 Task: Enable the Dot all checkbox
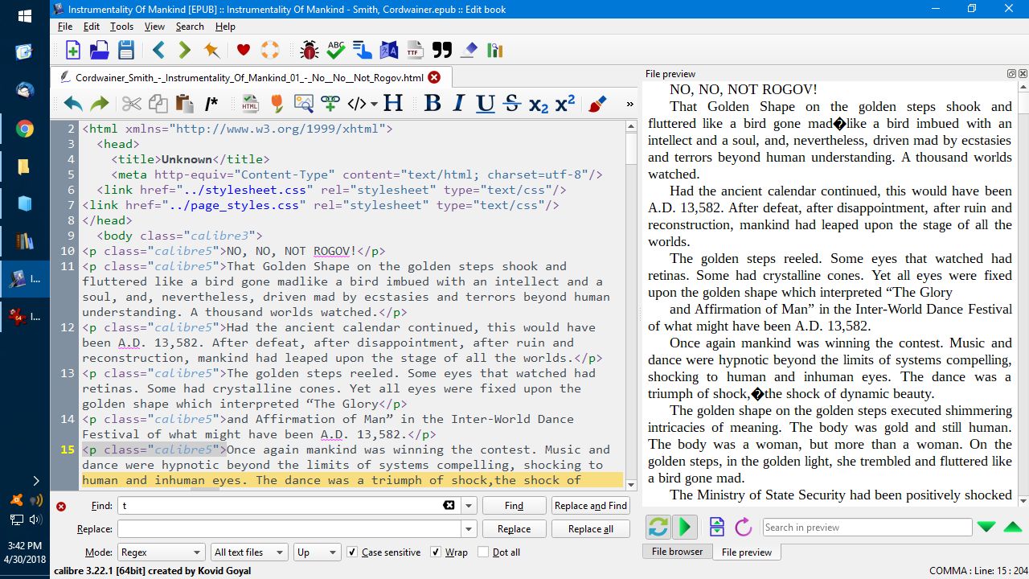(x=483, y=552)
